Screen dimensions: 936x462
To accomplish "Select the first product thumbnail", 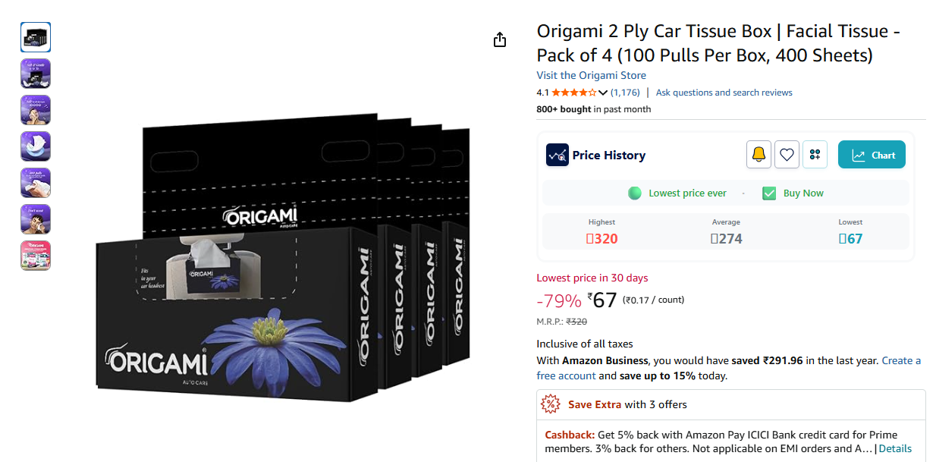I will (x=36, y=37).
